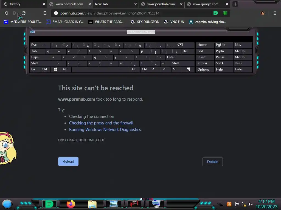Open Firefox from the taskbar
The width and height of the screenshot is (281, 210).
click(x=71, y=204)
